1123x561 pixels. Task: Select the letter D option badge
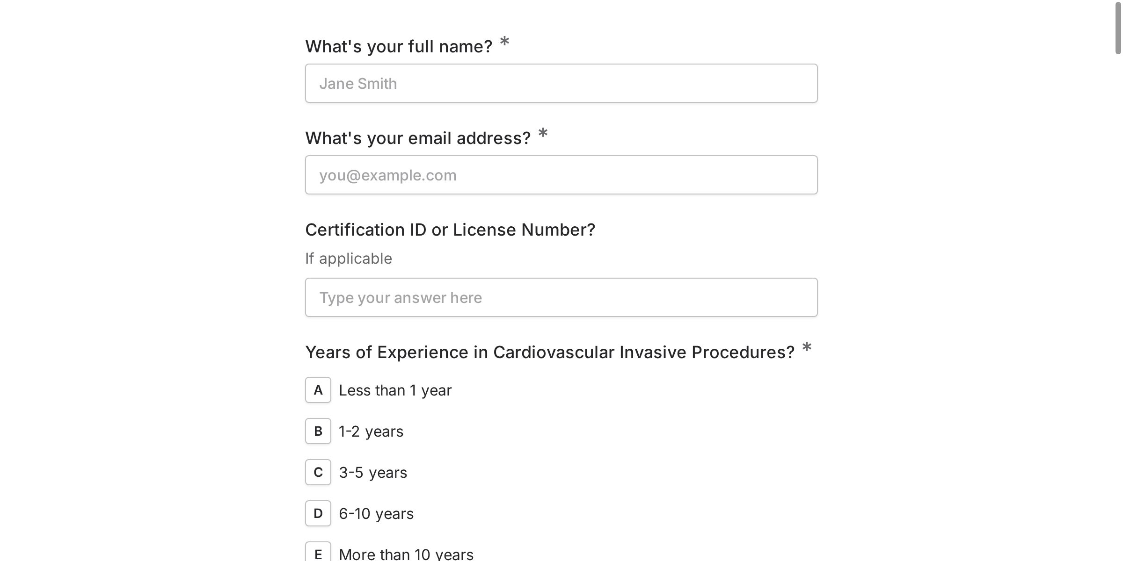click(x=318, y=513)
